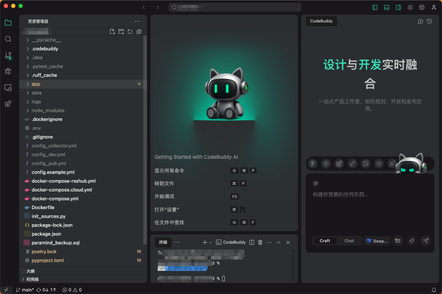Expand the node_modules folder
Viewport: 442px width, 294px height.
point(83,110)
